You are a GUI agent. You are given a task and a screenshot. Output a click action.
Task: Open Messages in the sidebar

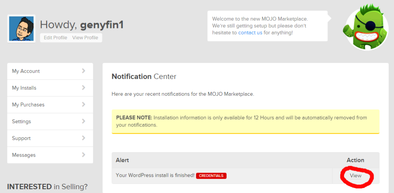pos(50,155)
